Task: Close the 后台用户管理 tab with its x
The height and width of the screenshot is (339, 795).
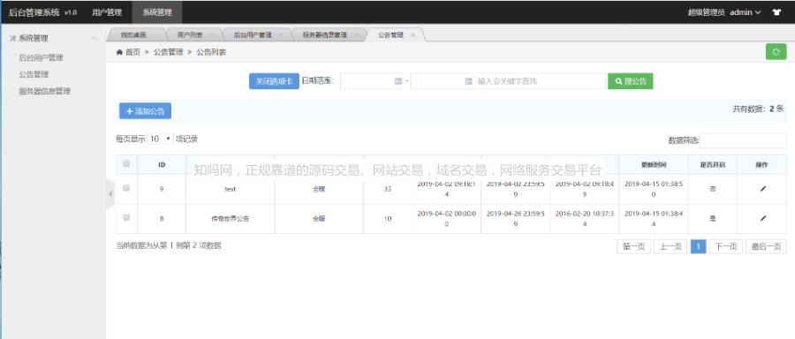Action: click(281, 35)
